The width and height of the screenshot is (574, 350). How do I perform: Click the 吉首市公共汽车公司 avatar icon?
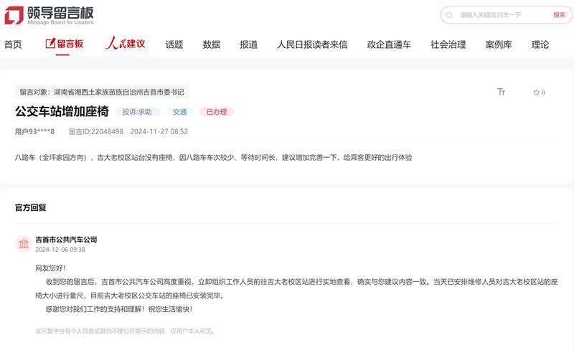point(24,244)
